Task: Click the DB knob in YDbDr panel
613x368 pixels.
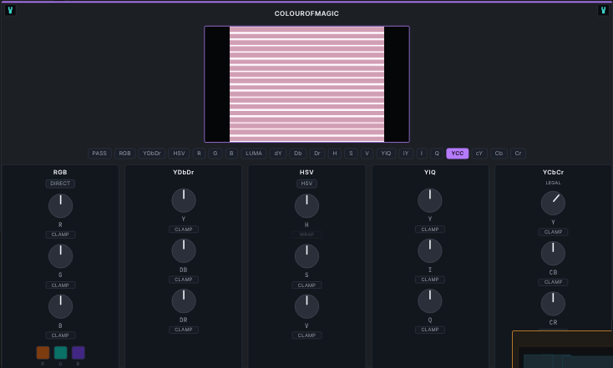Action: (184, 251)
